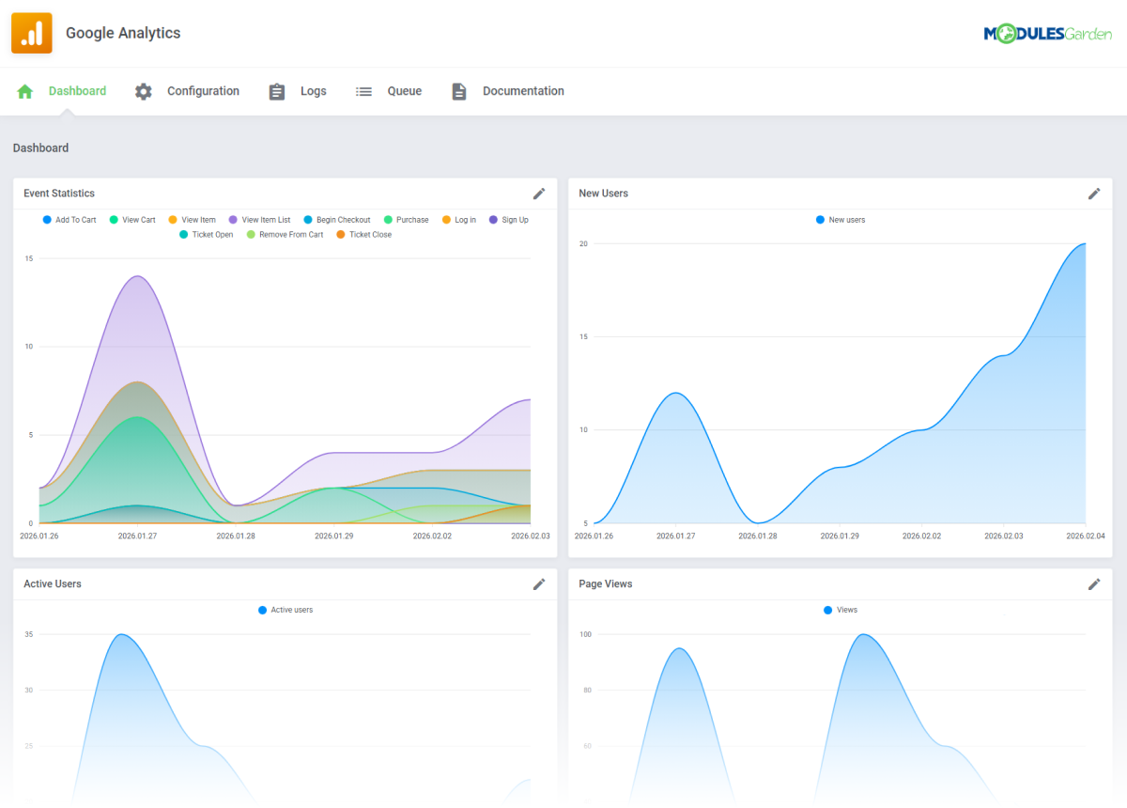Toggle the Sign Up legend entry
The image size is (1127, 808).
(508, 220)
